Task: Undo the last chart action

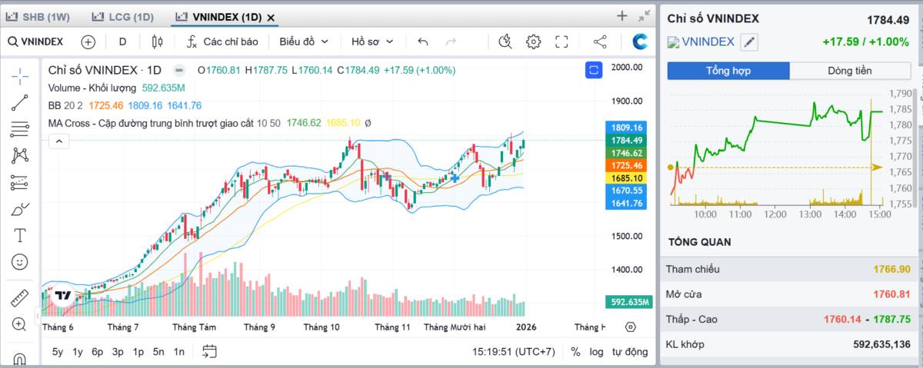Action: coord(423,41)
